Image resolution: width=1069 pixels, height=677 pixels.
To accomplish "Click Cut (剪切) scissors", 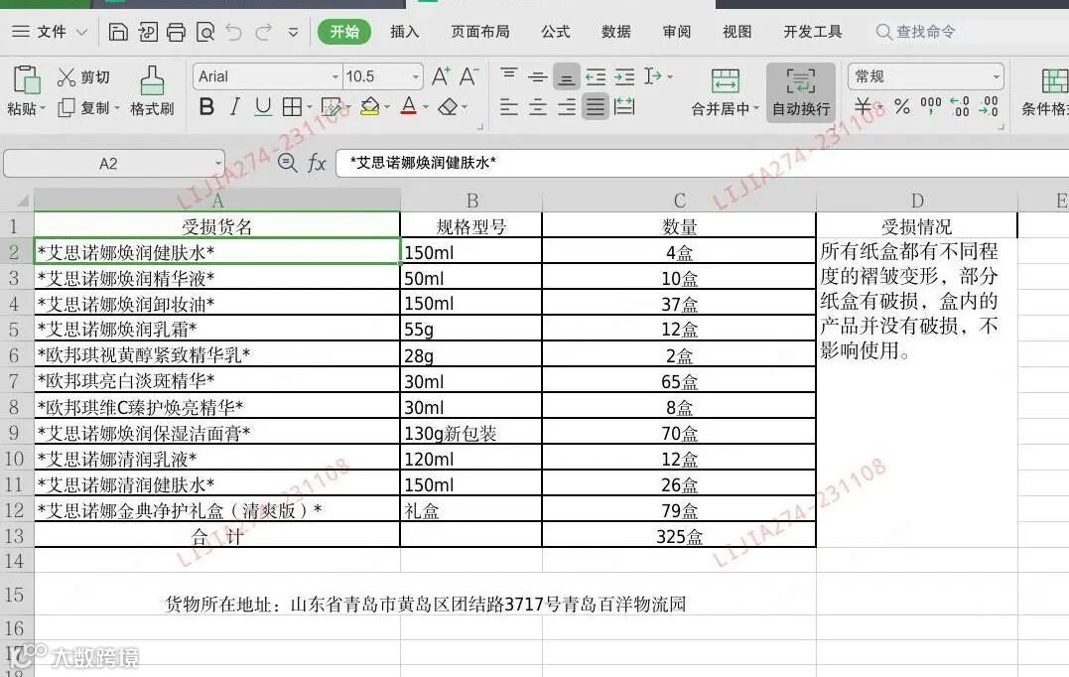I will coord(67,77).
